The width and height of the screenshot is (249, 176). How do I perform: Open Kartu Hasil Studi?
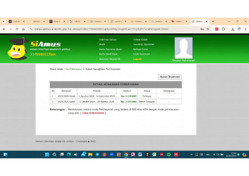coord(108,54)
